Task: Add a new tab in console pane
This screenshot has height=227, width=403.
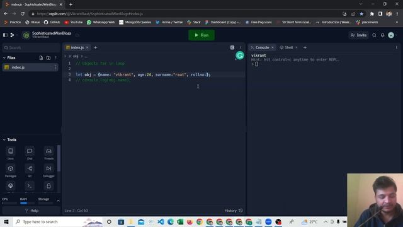Action: (305, 48)
